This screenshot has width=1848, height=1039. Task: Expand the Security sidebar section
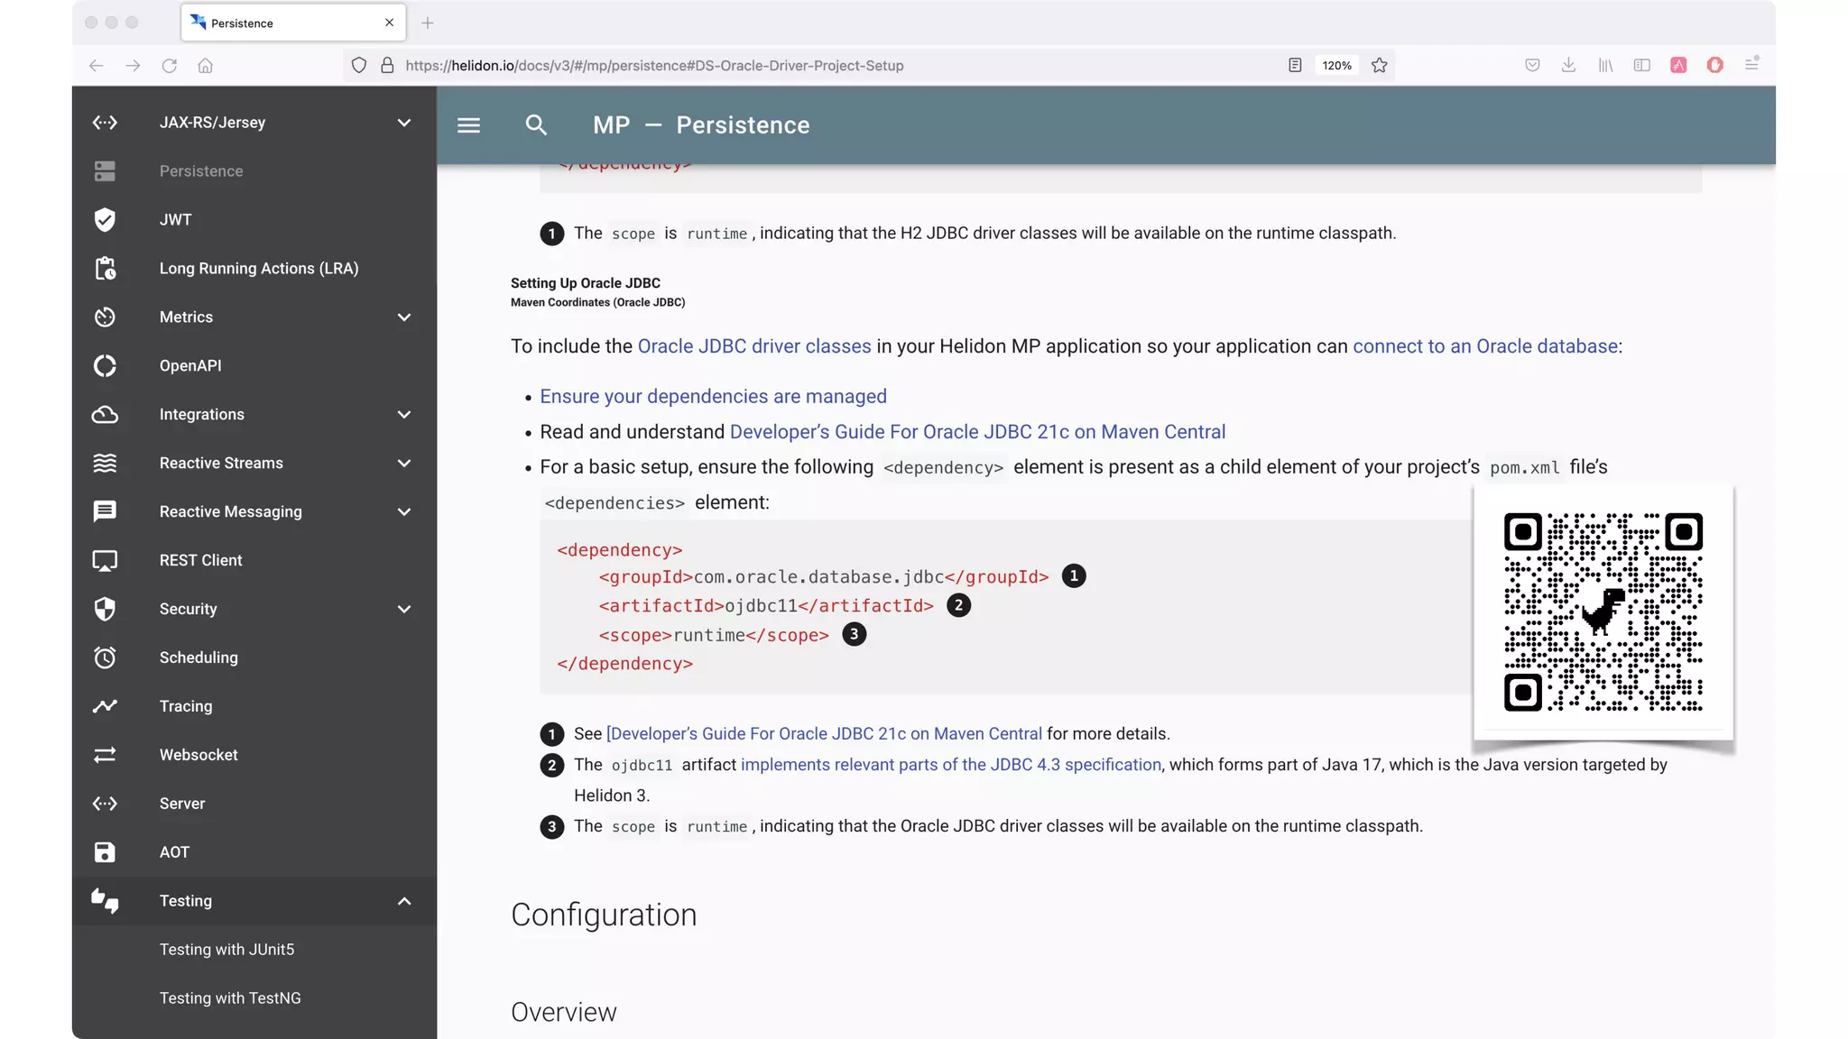[x=404, y=610]
